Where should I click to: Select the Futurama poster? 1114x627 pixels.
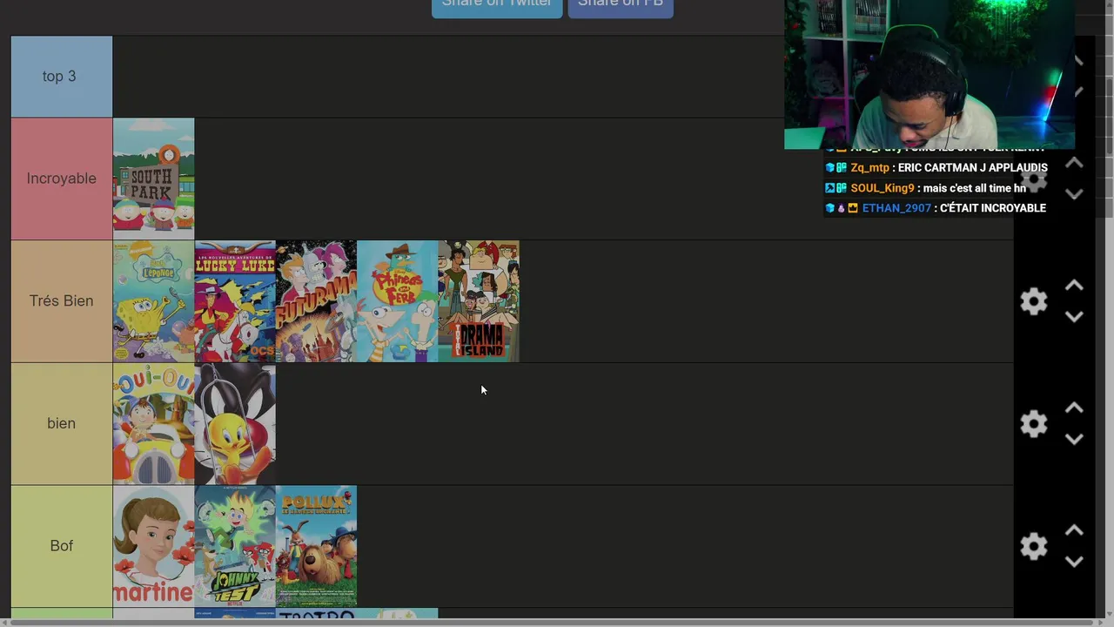tap(316, 301)
